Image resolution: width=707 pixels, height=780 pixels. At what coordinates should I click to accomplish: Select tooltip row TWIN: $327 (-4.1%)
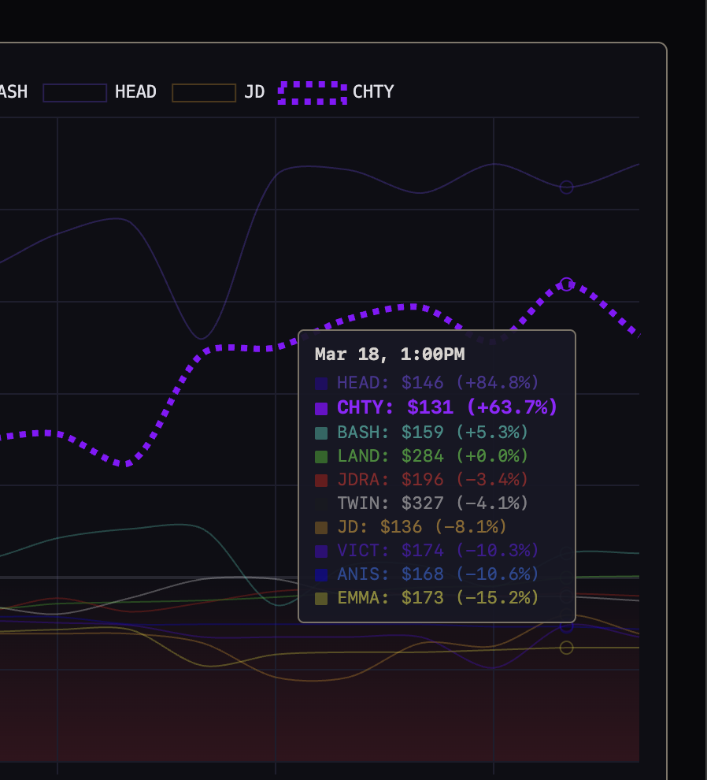[421, 503]
